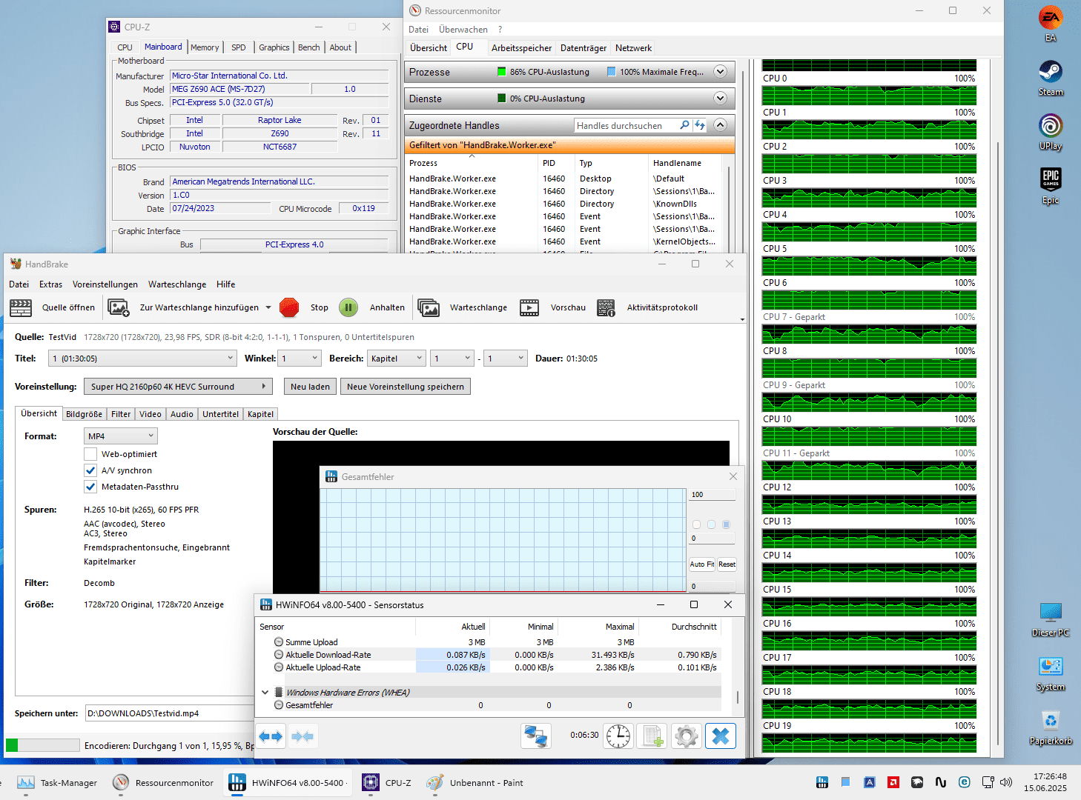This screenshot has height=800, width=1081.
Task: Click HWiNFO collapse columns inward-arrows icon
Action: 303,736
